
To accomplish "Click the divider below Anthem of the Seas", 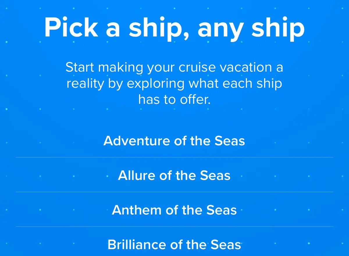I will [x=174, y=226].
